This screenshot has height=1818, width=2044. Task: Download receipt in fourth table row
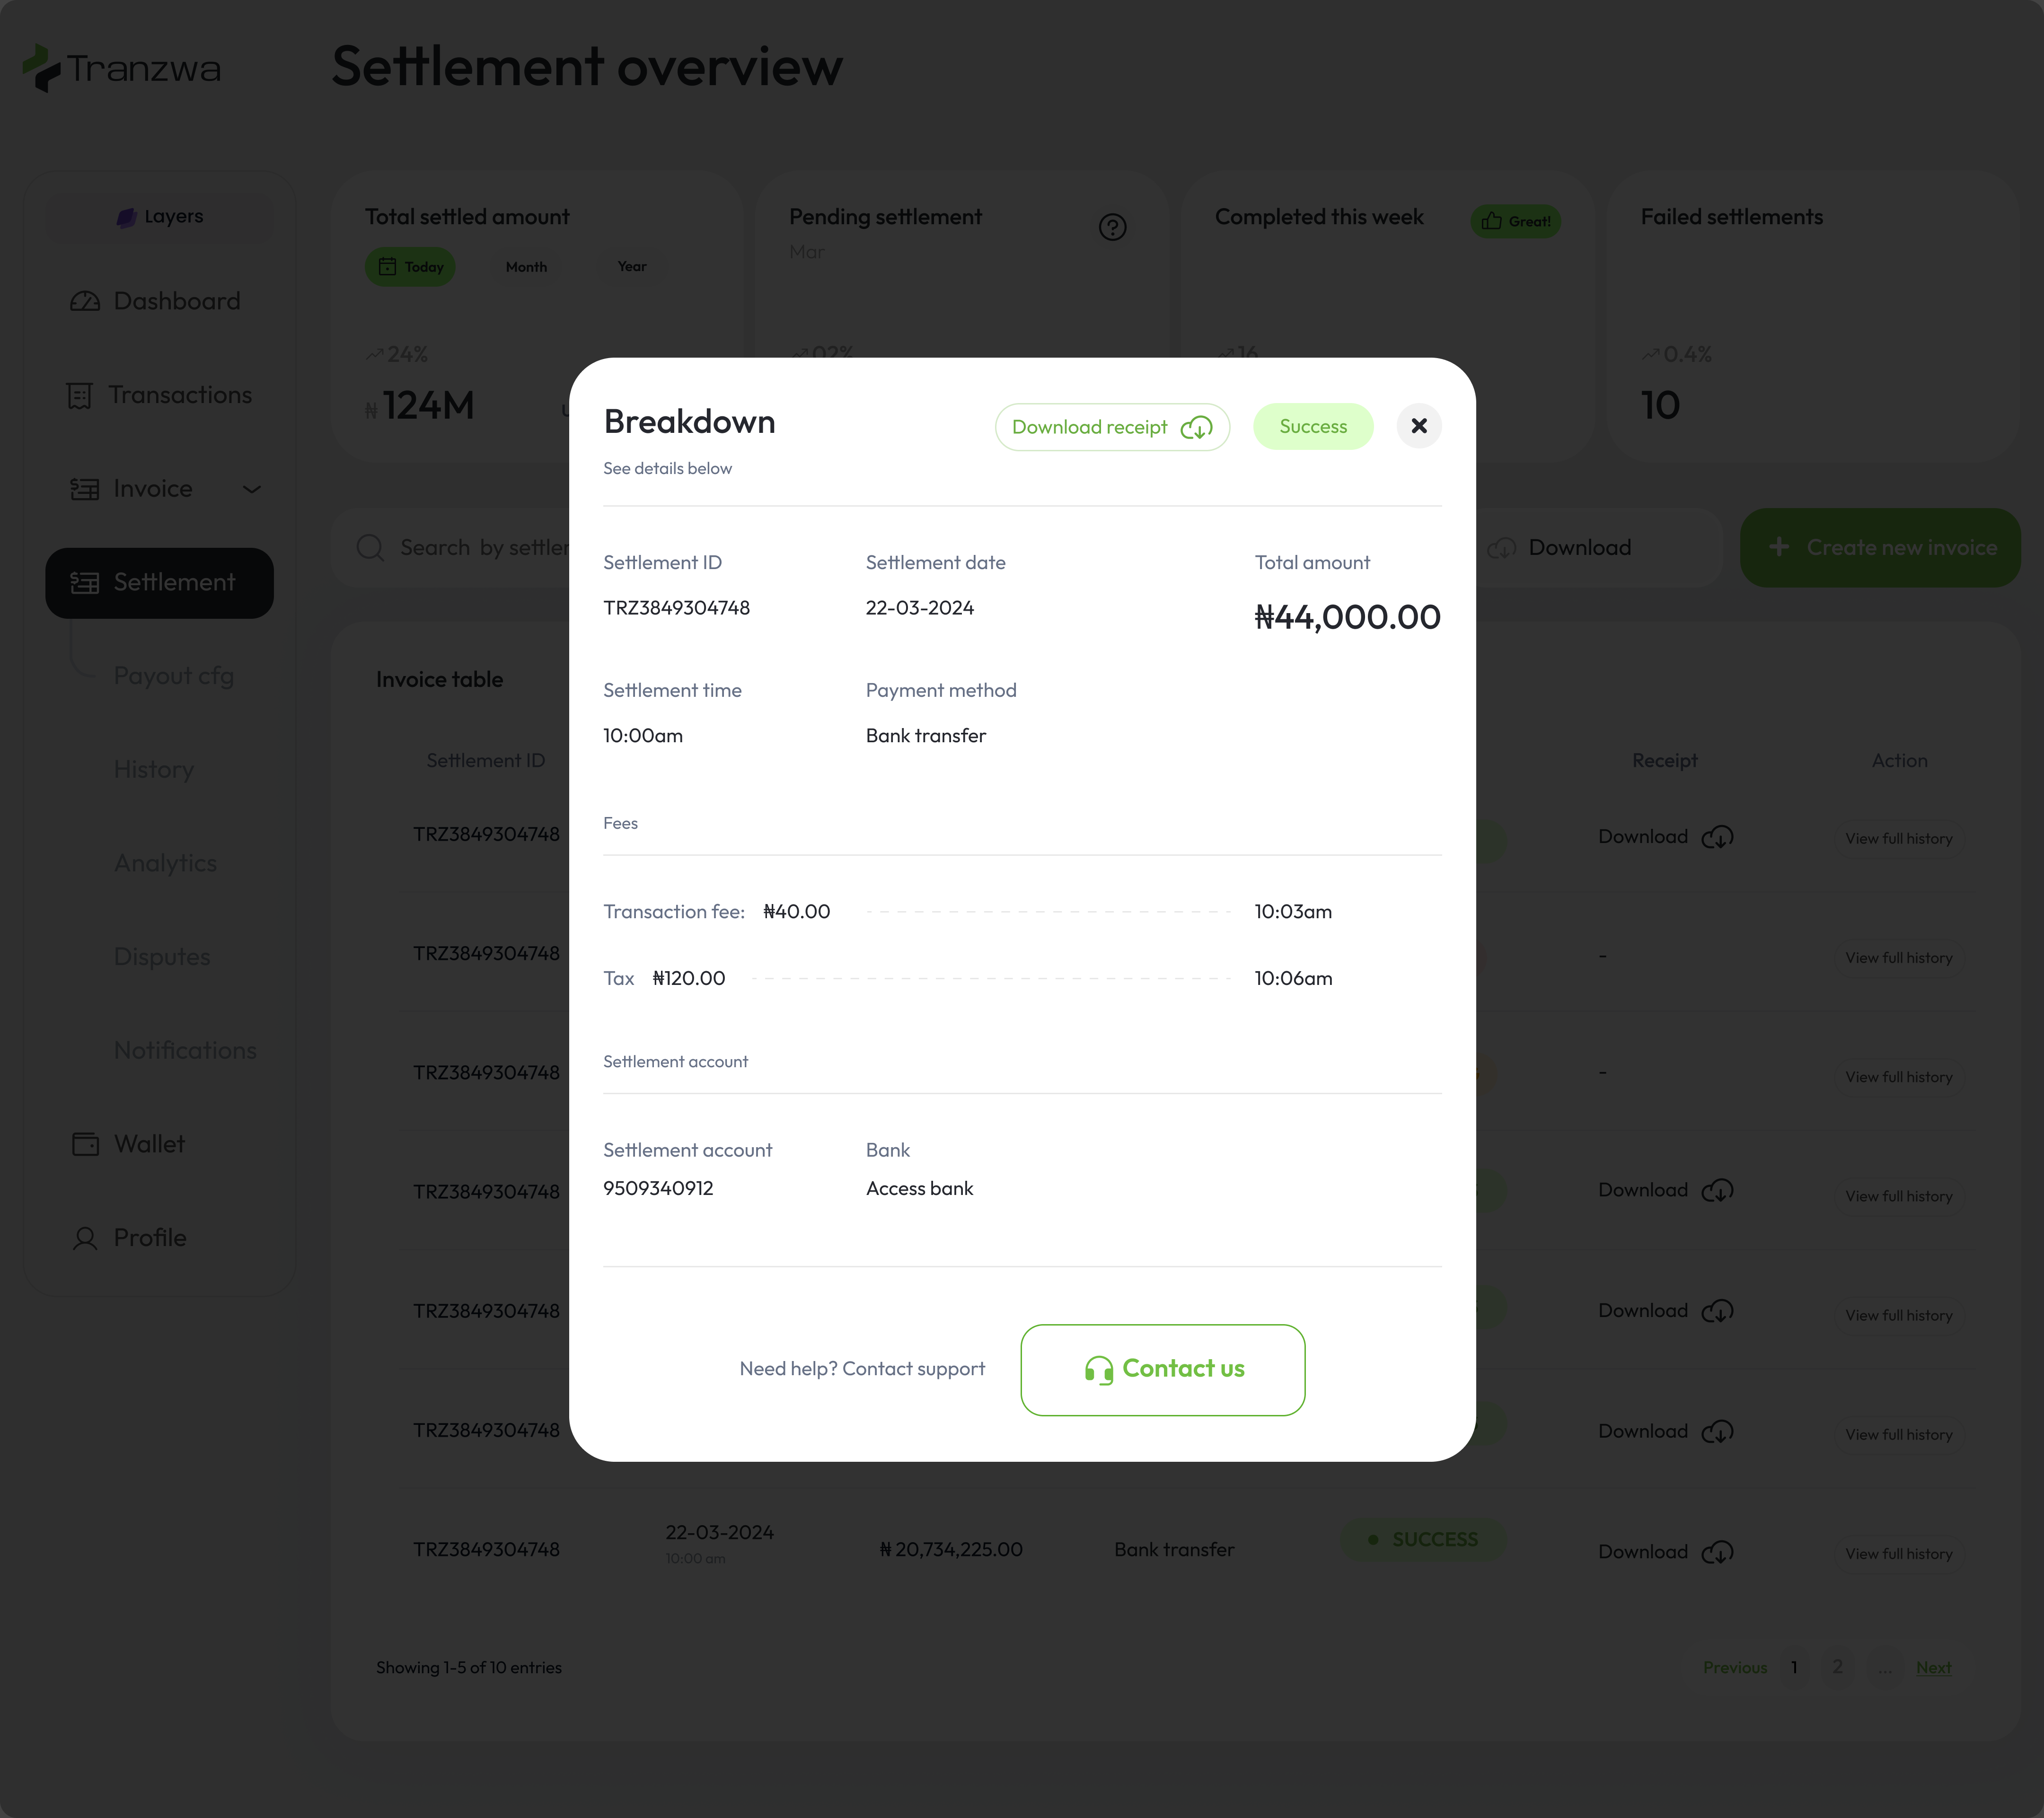point(1666,1190)
